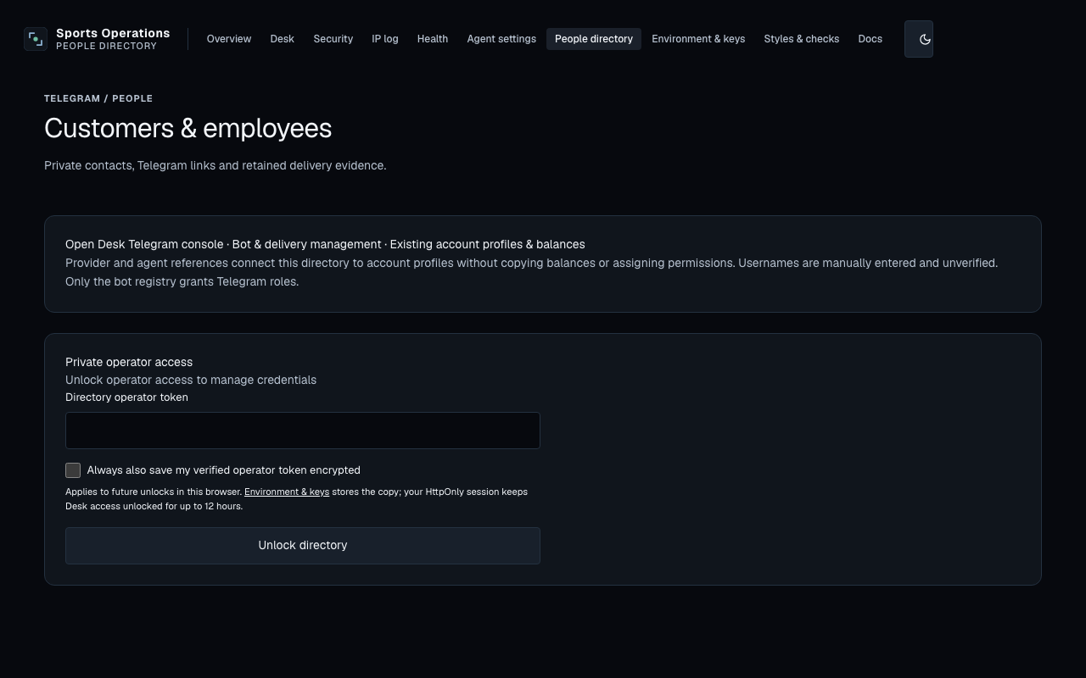
Task: Click the Unlock directory button
Action: click(303, 546)
